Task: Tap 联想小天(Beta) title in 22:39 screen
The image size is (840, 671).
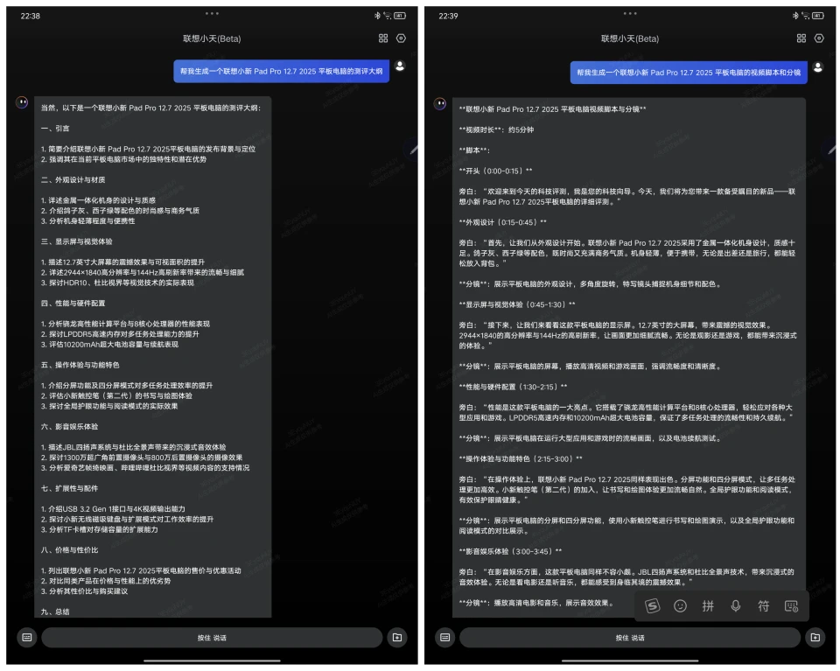Action: point(630,38)
